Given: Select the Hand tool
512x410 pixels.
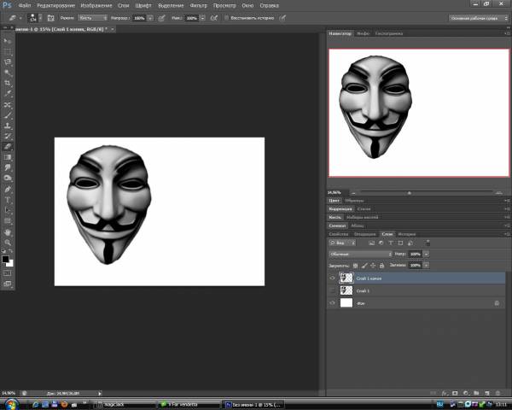Looking at the screenshot, I should [x=8, y=231].
